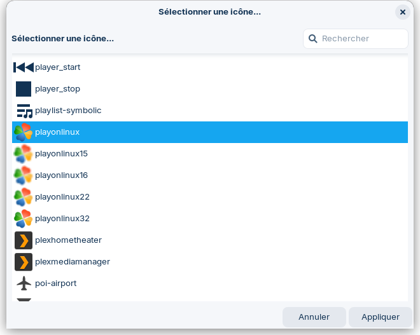Screen dimensions: 420x335
Task: Select the player_stop text label
Action: (57, 89)
